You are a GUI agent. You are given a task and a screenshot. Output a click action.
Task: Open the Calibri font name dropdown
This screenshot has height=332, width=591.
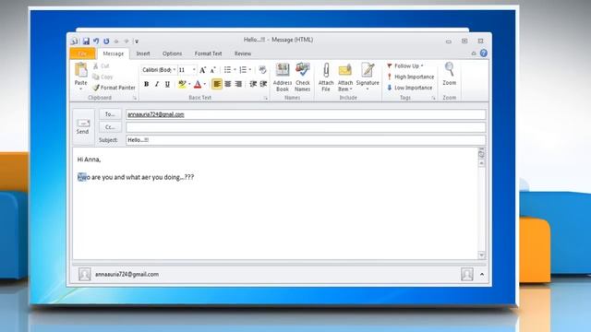(175, 70)
